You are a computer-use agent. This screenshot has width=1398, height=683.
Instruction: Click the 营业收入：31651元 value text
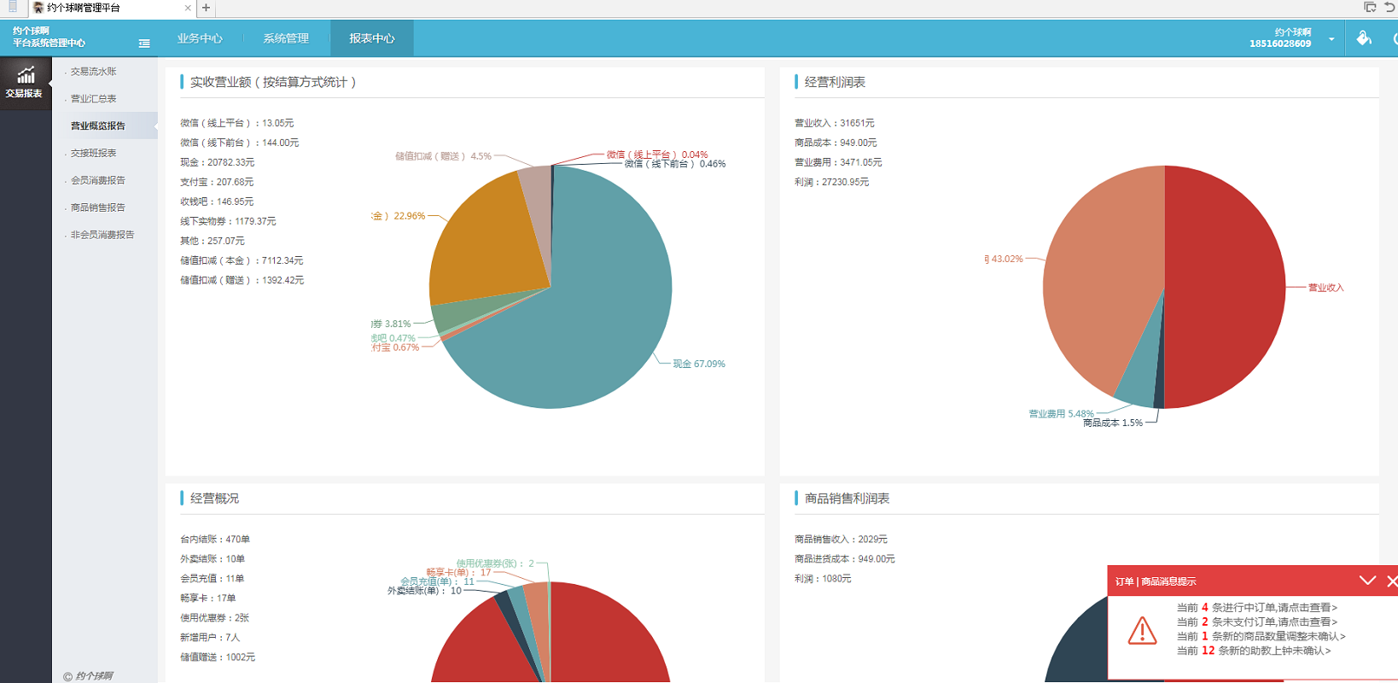[835, 123]
